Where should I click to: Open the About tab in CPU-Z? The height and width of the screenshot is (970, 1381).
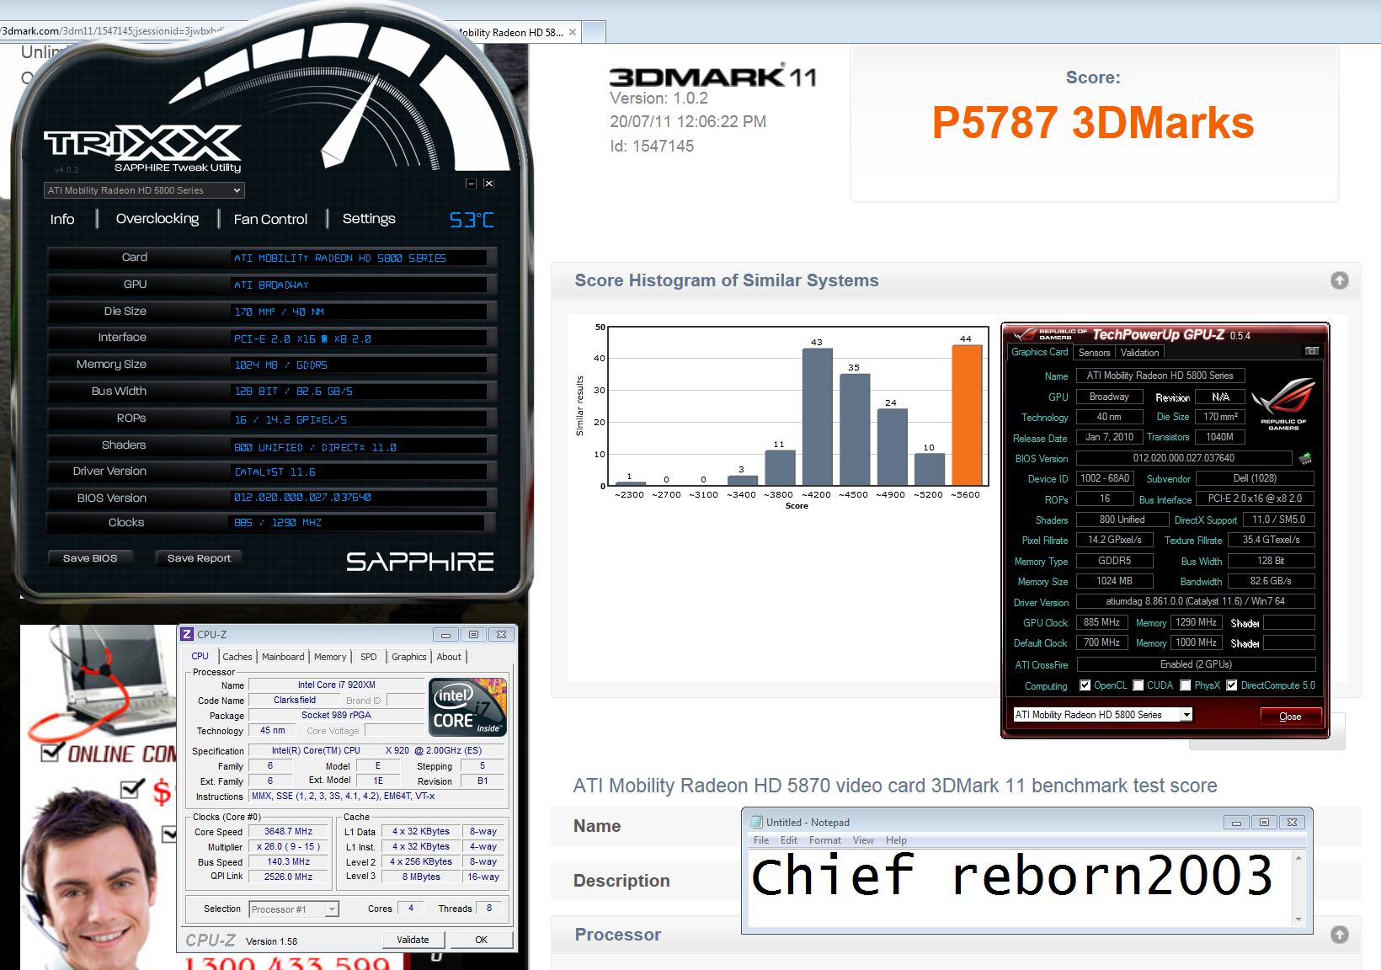pos(449,657)
